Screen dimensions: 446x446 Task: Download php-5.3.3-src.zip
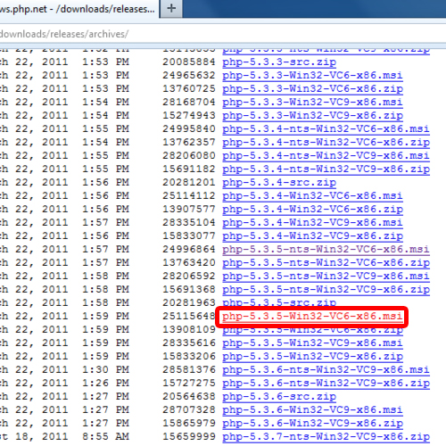click(279, 62)
